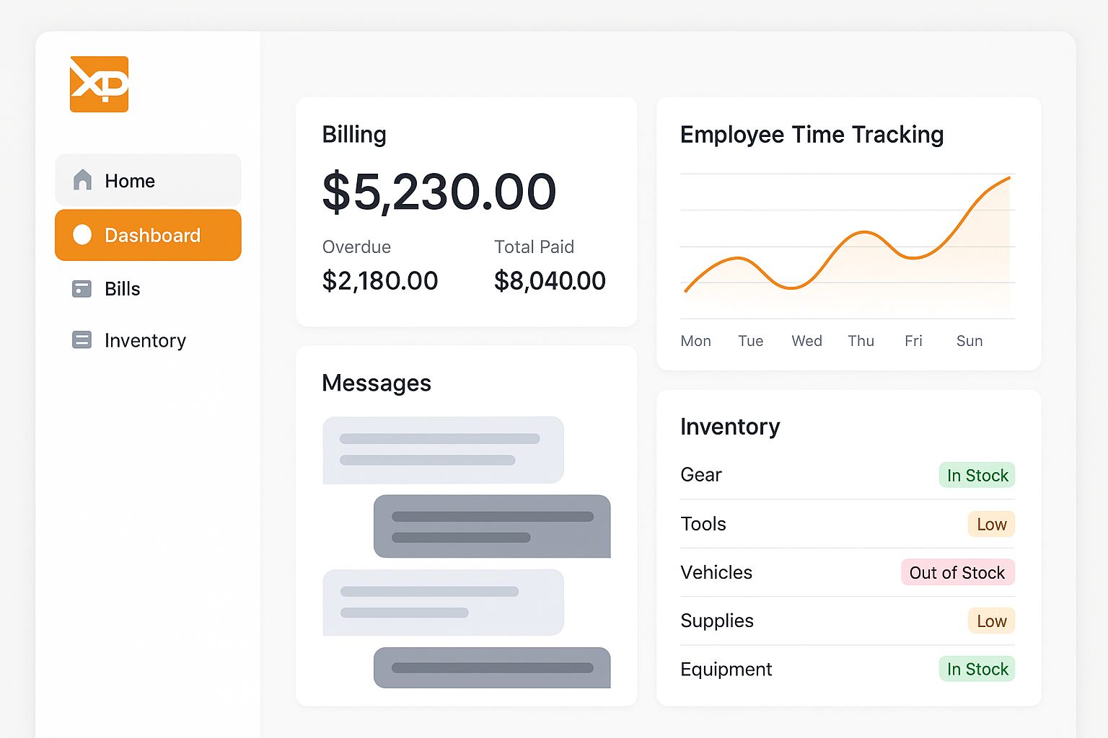Click the In Stock badge next to Gear
The height and width of the screenshot is (738, 1108).
(977, 475)
